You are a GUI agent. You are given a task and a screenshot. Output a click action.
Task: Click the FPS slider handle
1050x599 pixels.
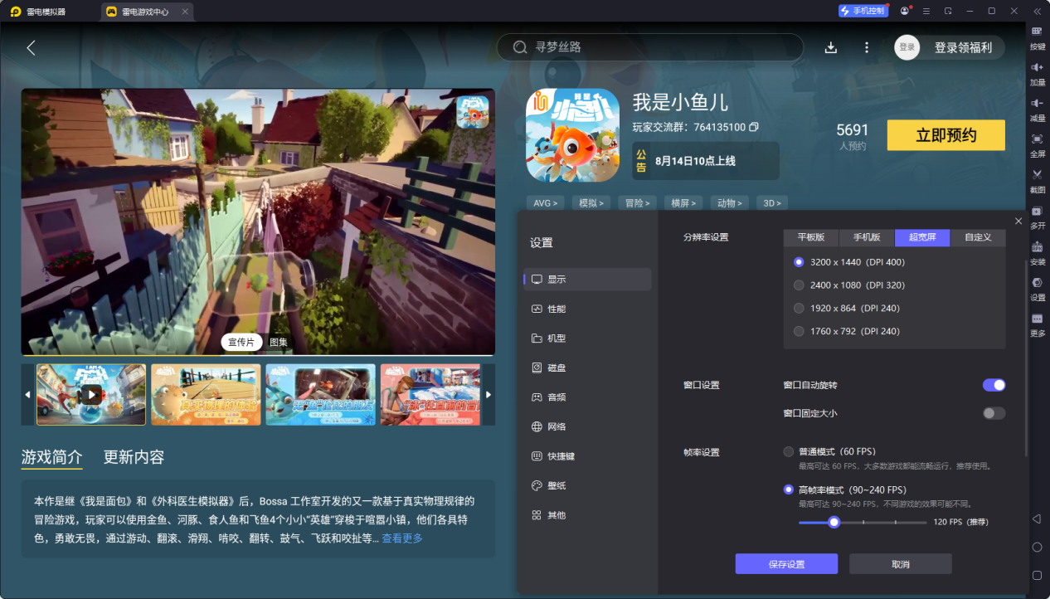834,522
